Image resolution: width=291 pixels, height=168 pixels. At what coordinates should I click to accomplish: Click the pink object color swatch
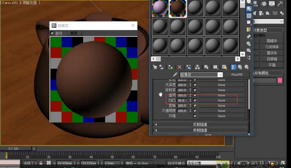pyautogui.click(x=280, y=80)
